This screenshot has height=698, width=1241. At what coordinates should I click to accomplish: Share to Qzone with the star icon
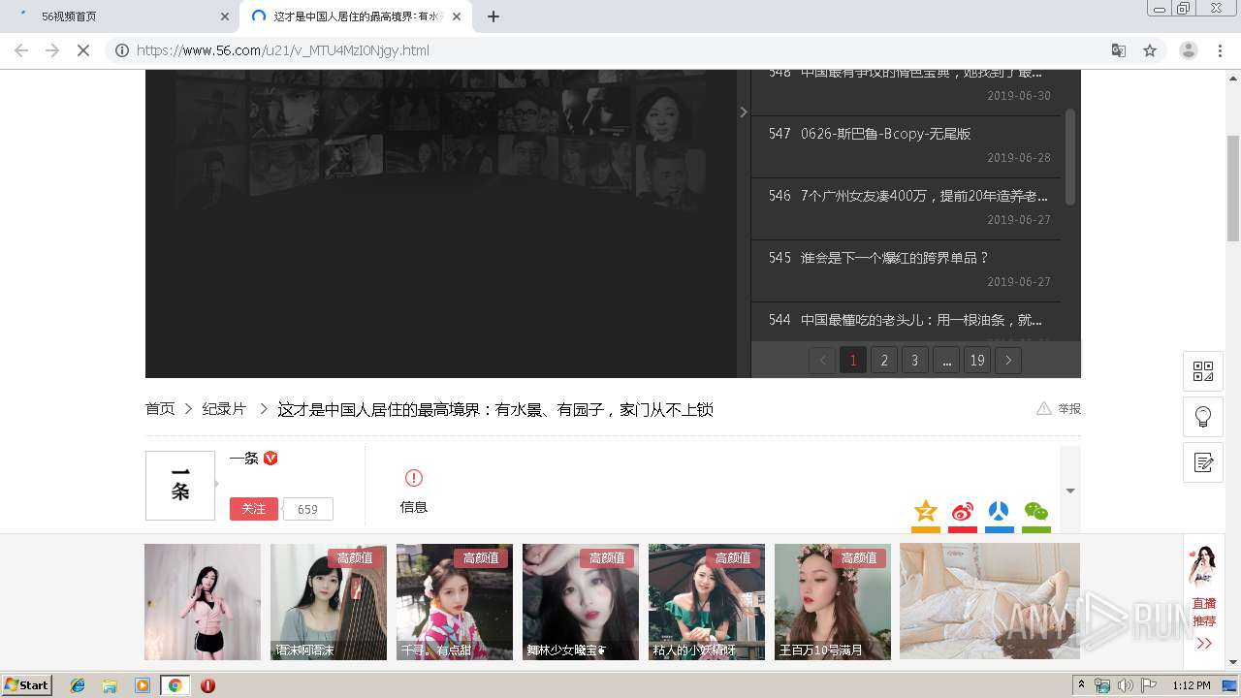coord(926,512)
